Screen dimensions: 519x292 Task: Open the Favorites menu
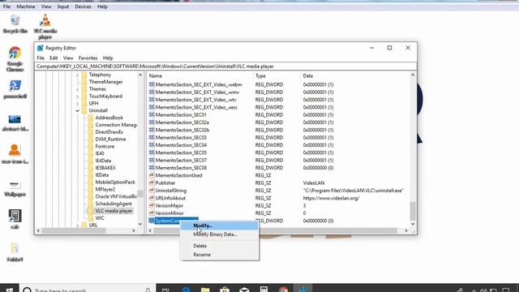(x=88, y=58)
